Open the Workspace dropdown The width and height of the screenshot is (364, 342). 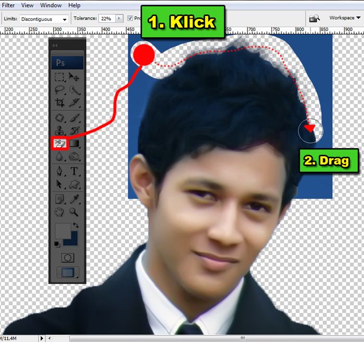tap(344, 18)
